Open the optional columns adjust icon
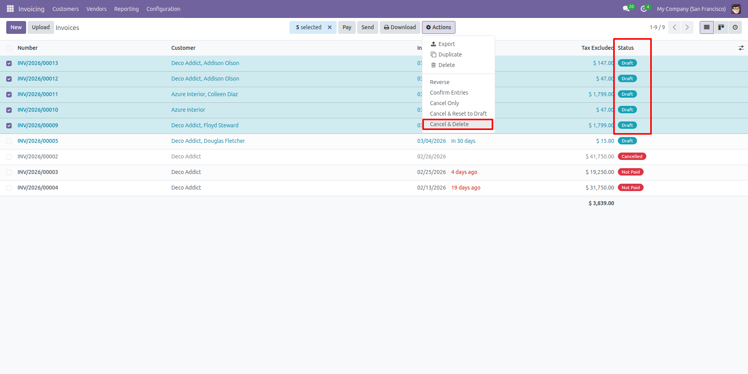Screen dimensions: 748x374 741,48
